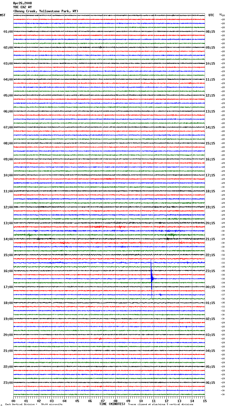This screenshot has width=226, height=408.
Task: Click the 16:15 UTC time label
Action: 210,159
